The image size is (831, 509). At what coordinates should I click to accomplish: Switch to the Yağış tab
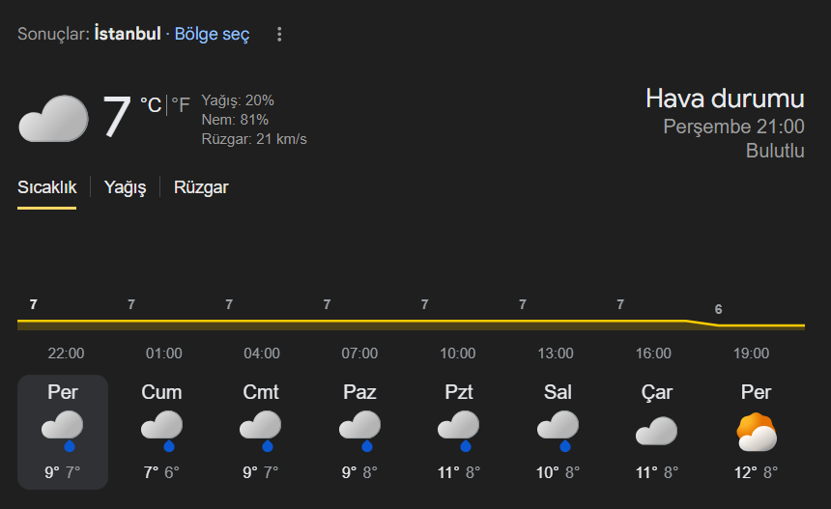[125, 187]
